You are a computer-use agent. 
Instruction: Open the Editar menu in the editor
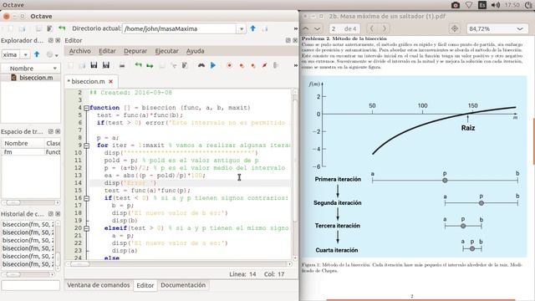point(107,51)
